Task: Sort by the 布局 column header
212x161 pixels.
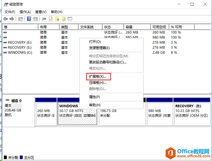Action: tap(49, 27)
